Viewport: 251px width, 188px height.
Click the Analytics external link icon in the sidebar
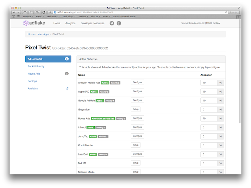(x=67, y=88)
